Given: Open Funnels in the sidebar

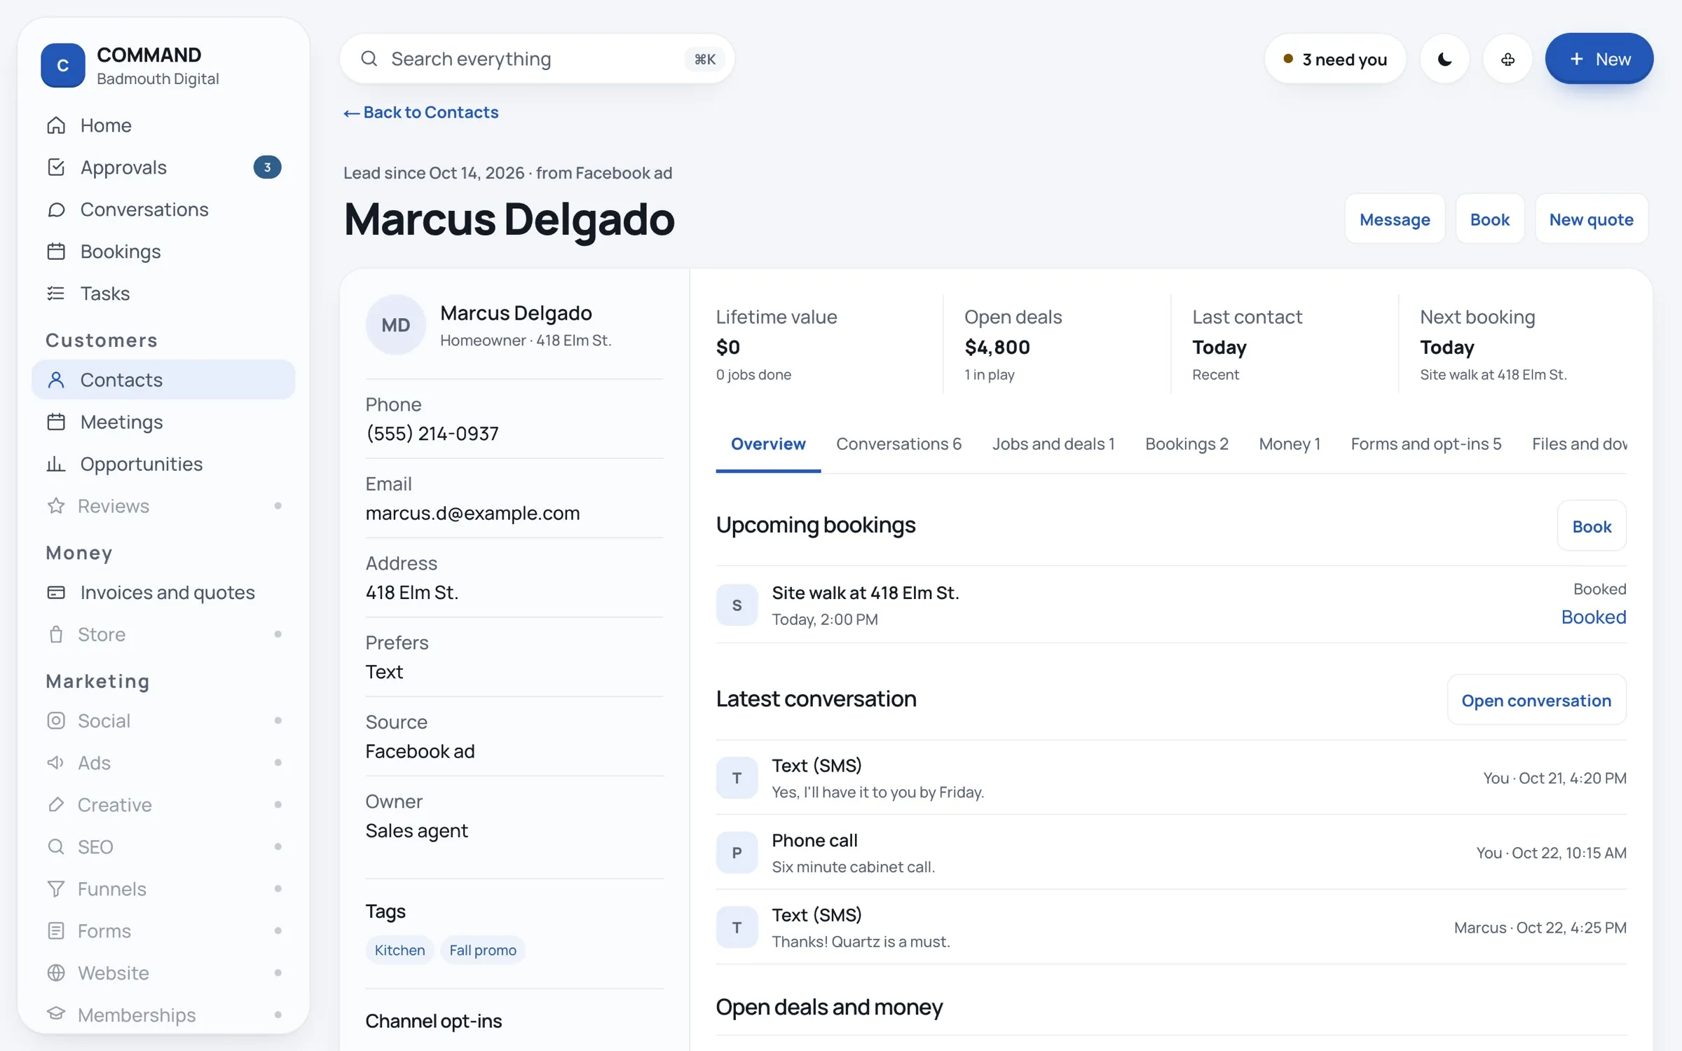Looking at the screenshot, I should tap(163, 889).
